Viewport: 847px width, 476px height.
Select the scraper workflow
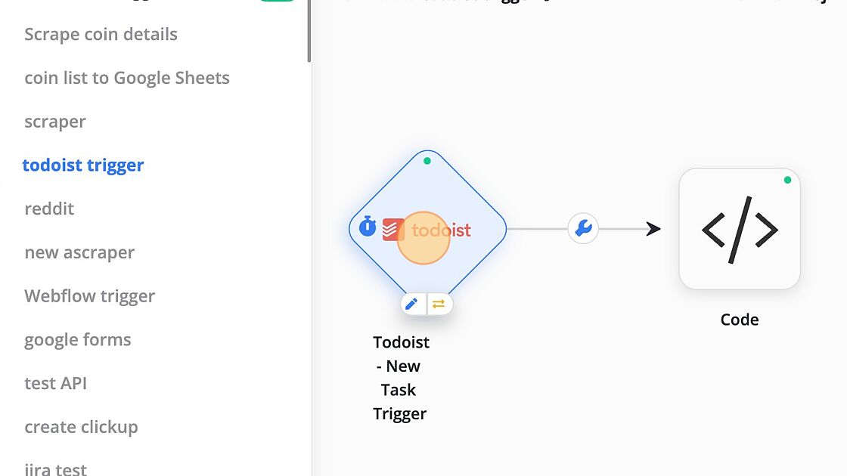click(x=55, y=122)
